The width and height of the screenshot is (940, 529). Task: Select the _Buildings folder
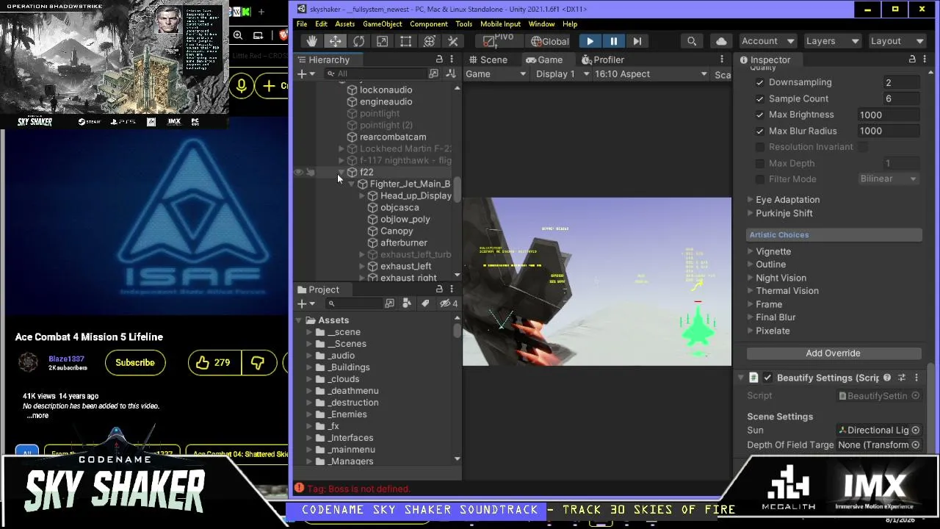pyautogui.click(x=350, y=367)
